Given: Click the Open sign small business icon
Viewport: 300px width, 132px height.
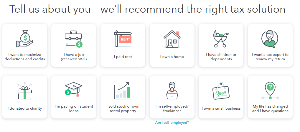Looking at the screenshot, I should click(221, 91).
